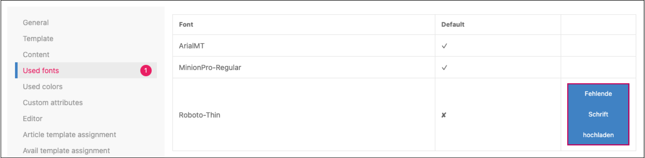Select the Editor settings entry
This screenshot has width=645, height=158.
(33, 118)
